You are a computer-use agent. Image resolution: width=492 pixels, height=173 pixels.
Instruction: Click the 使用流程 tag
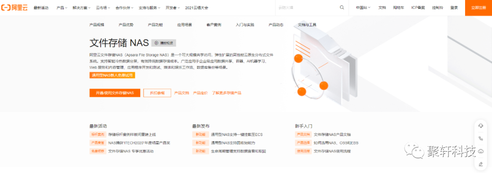point(303,151)
